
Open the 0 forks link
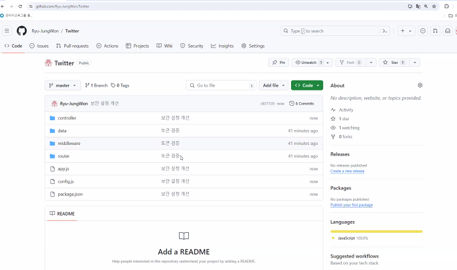pyautogui.click(x=342, y=136)
